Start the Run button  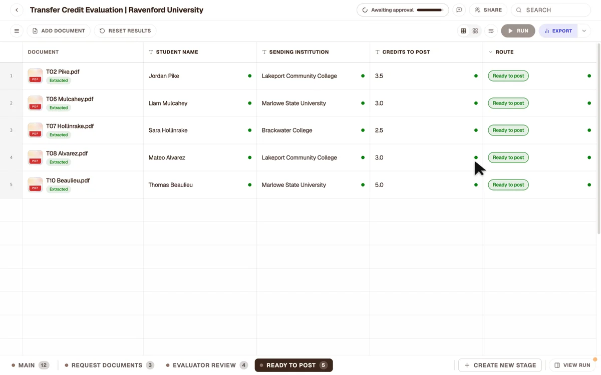pyautogui.click(x=518, y=31)
